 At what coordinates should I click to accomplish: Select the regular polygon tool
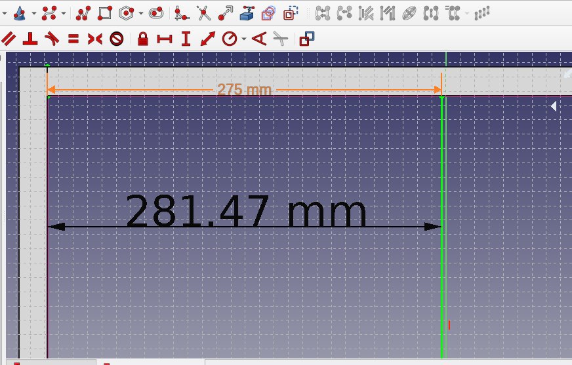point(126,14)
